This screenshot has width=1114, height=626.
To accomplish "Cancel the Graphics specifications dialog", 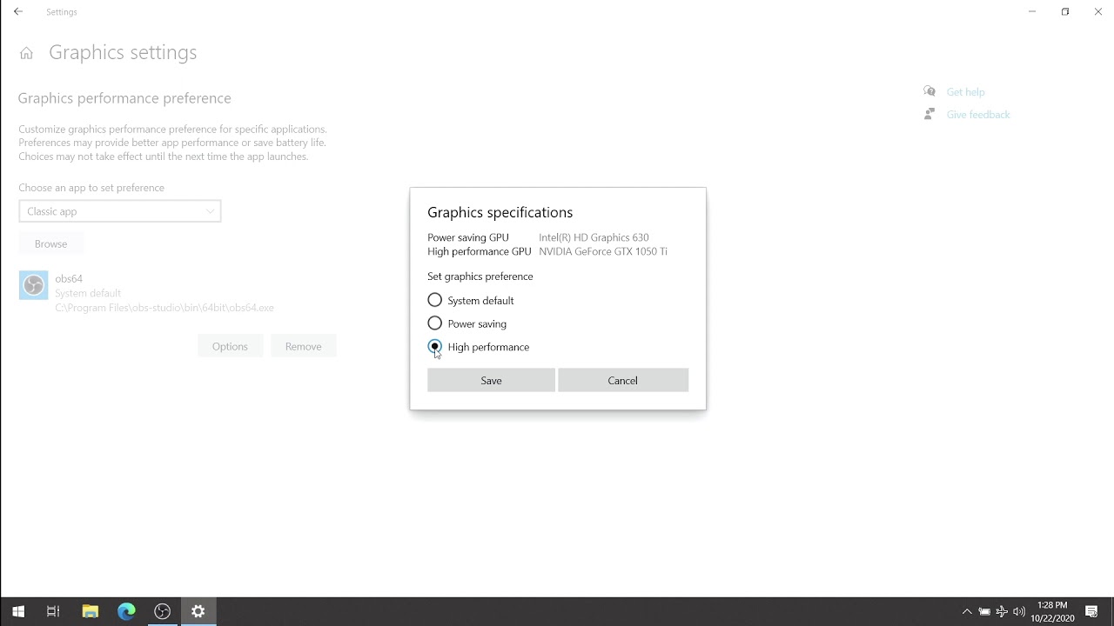I will pos(623,380).
